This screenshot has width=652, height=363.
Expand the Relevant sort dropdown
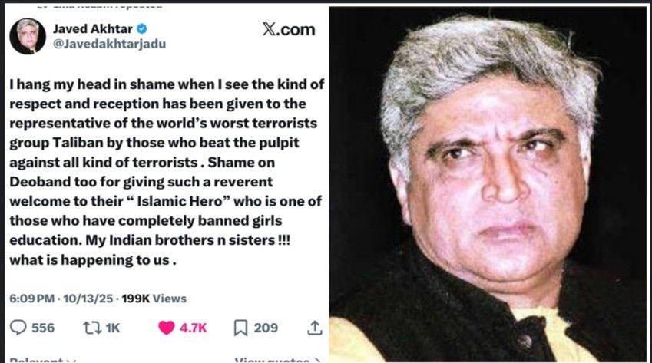coord(43,360)
